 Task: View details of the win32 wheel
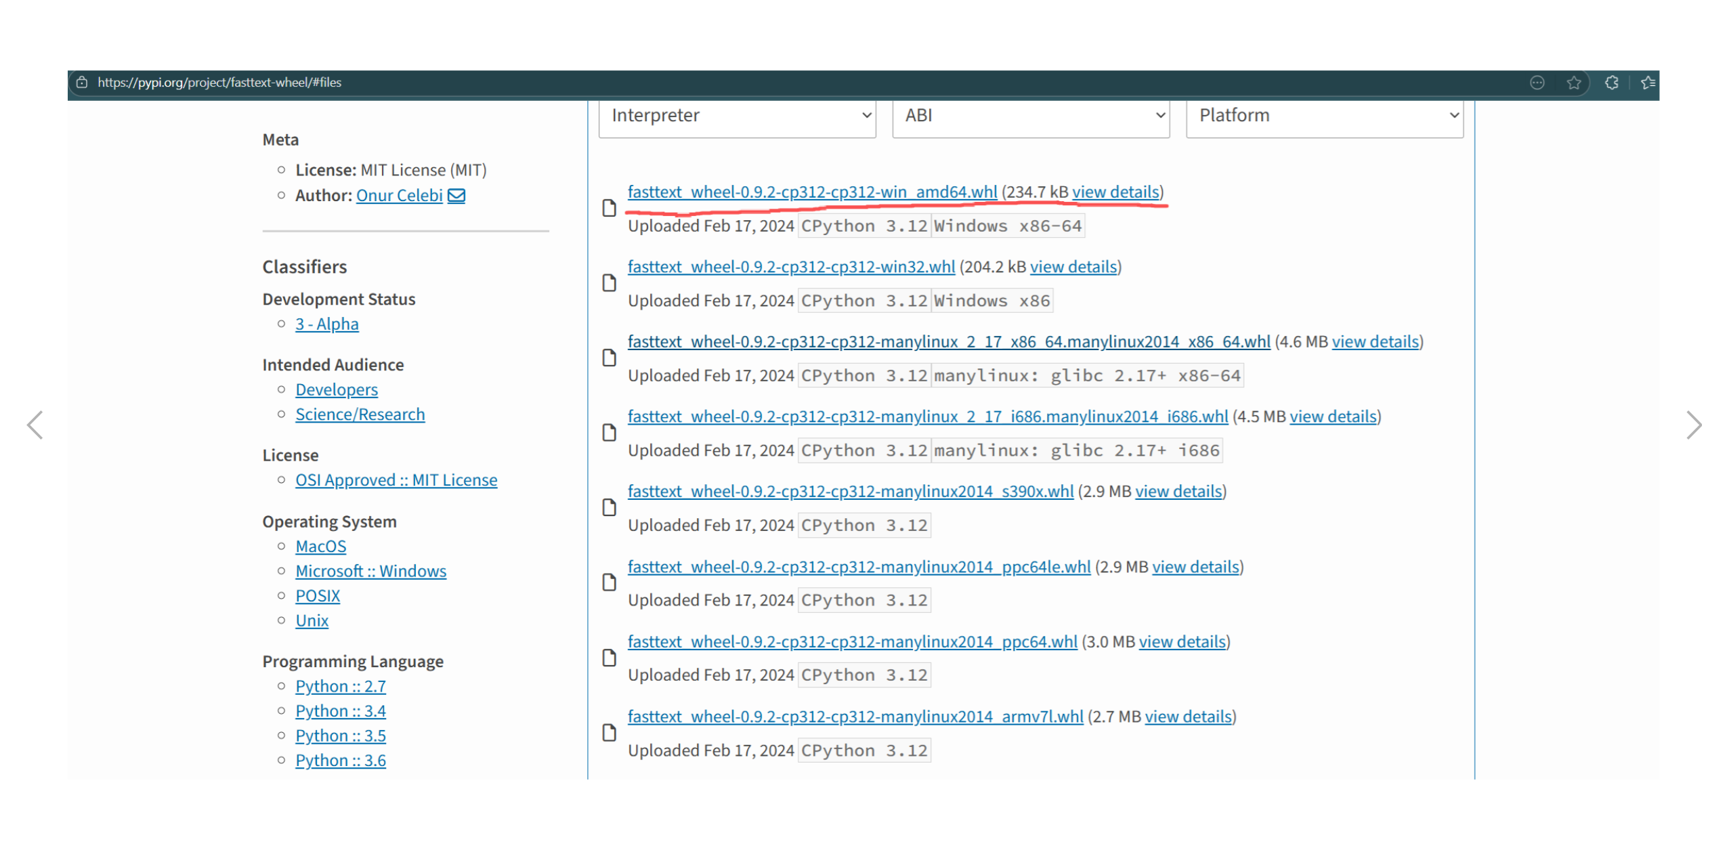coord(1073,267)
